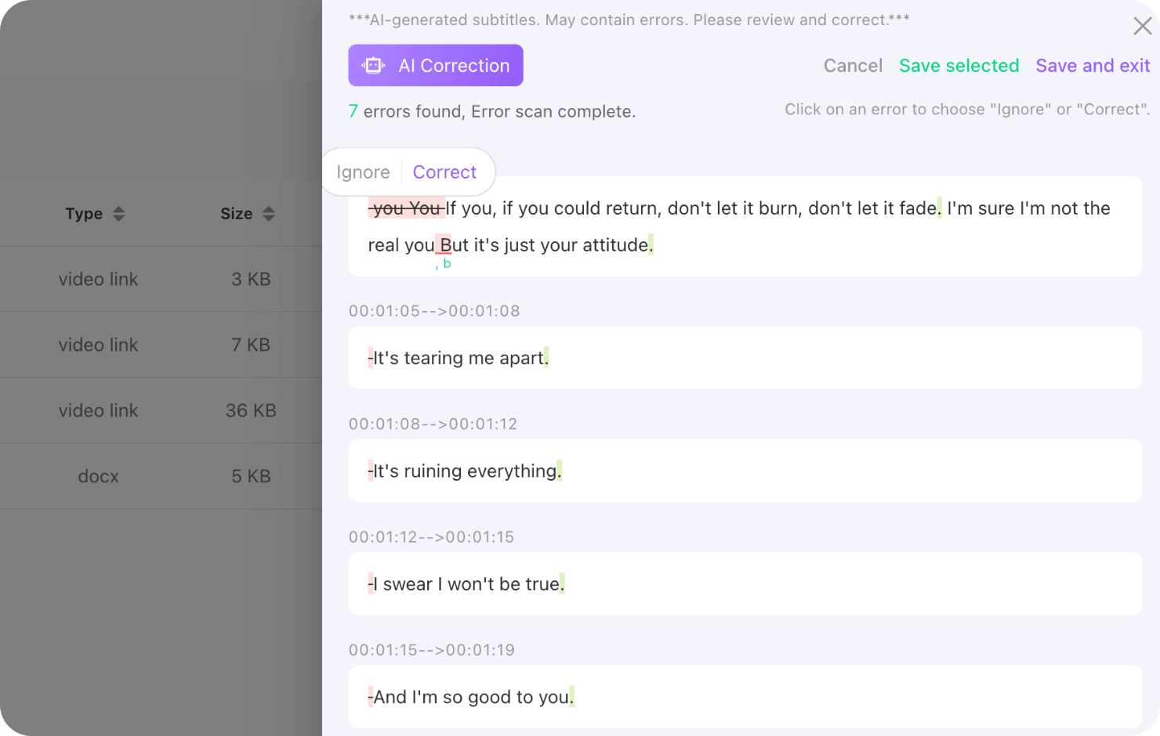
Task: Click the subtitle text "It's tearing me apart"
Action: coord(459,358)
